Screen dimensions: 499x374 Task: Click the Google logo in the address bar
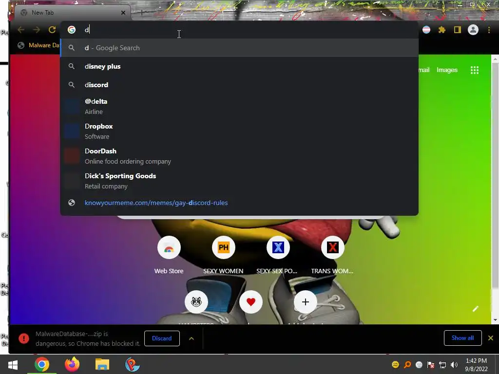pos(72,30)
